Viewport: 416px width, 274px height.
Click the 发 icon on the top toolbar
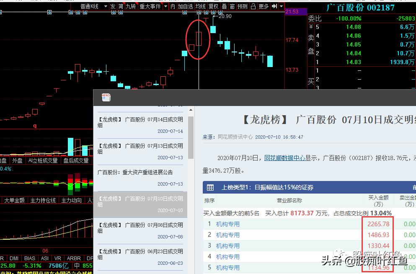[112, 6]
